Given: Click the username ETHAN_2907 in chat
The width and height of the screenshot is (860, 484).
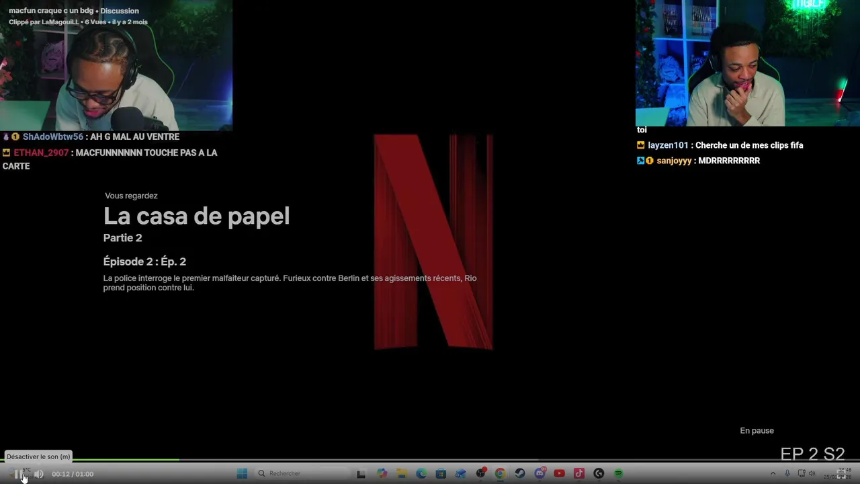Looking at the screenshot, I should [41, 153].
